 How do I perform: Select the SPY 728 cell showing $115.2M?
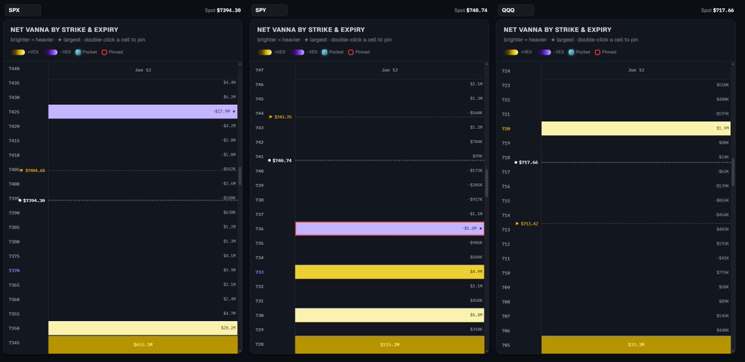pyautogui.click(x=389, y=344)
